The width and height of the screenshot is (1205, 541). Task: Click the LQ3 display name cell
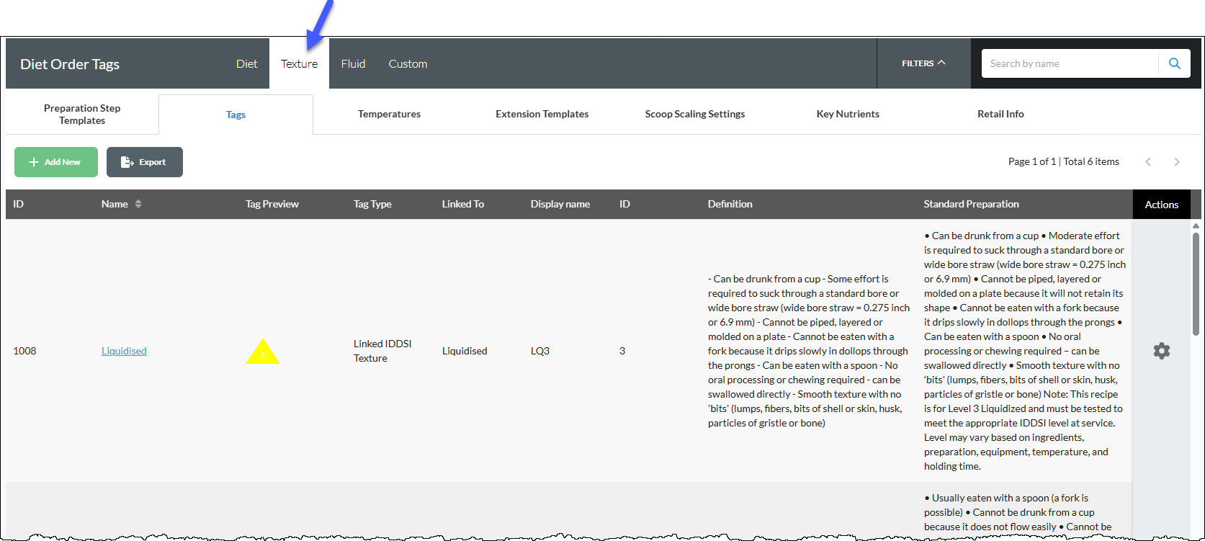tap(540, 351)
